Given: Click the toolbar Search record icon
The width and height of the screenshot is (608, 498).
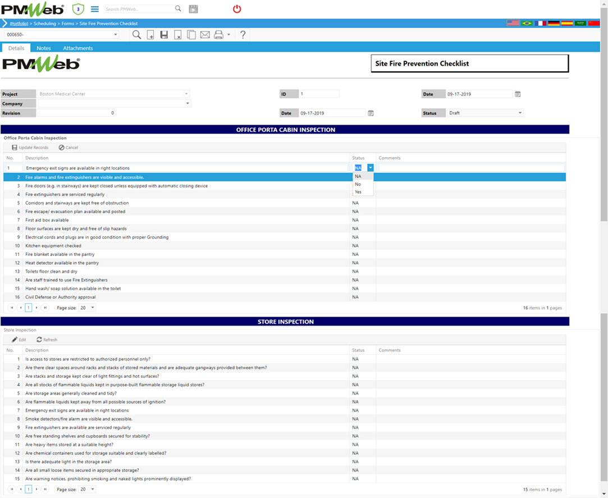Looking at the screenshot, I should click(136, 35).
